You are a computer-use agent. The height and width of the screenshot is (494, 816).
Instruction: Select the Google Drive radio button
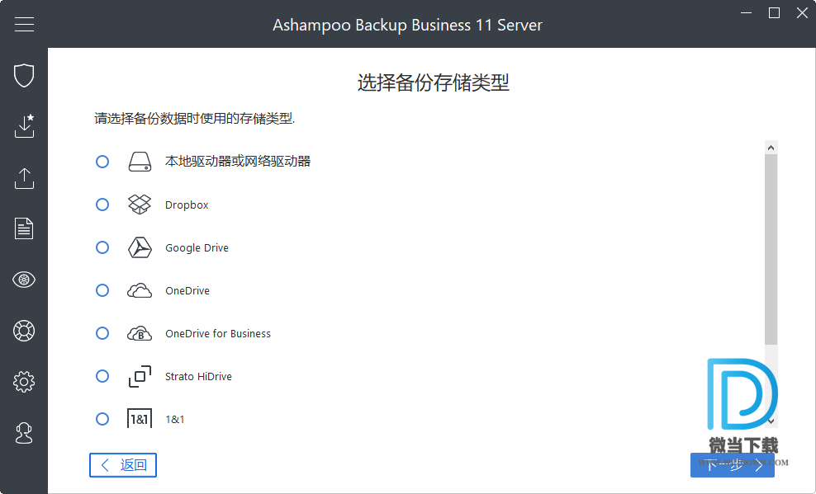click(x=102, y=247)
